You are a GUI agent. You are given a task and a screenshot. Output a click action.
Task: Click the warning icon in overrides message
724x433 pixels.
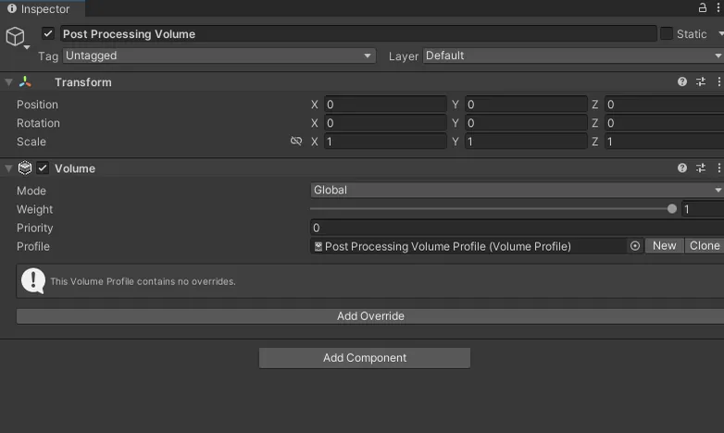pos(33,280)
